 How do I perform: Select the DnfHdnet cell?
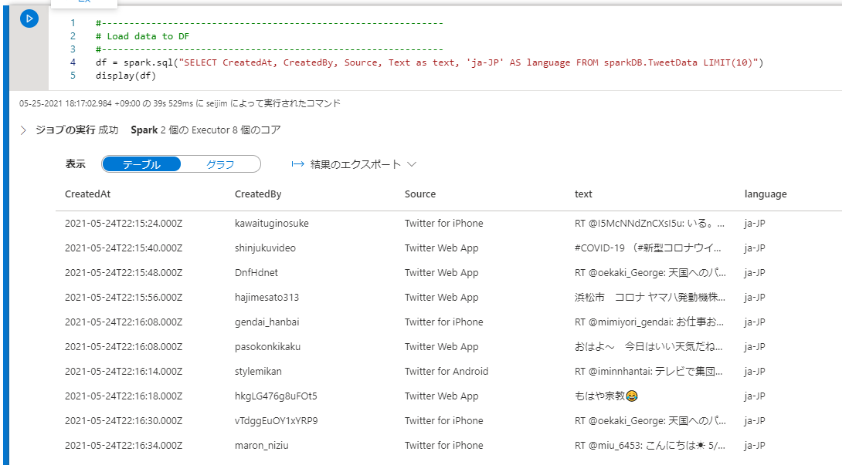(256, 272)
